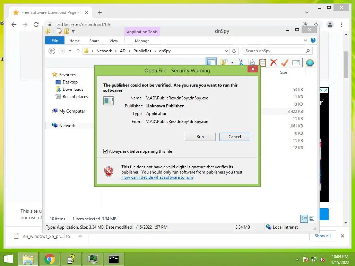Switch to large icons view icon
The height and width of the screenshot is (266, 355).
click(x=312, y=219)
